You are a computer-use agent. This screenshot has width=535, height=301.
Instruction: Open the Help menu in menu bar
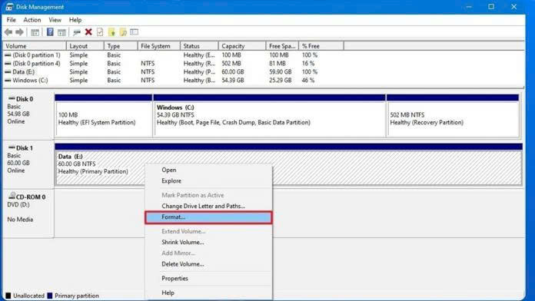(75, 20)
